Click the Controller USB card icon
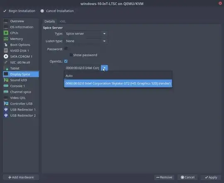The width and height of the screenshot is (224, 183). pyautogui.click(x=6, y=104)
